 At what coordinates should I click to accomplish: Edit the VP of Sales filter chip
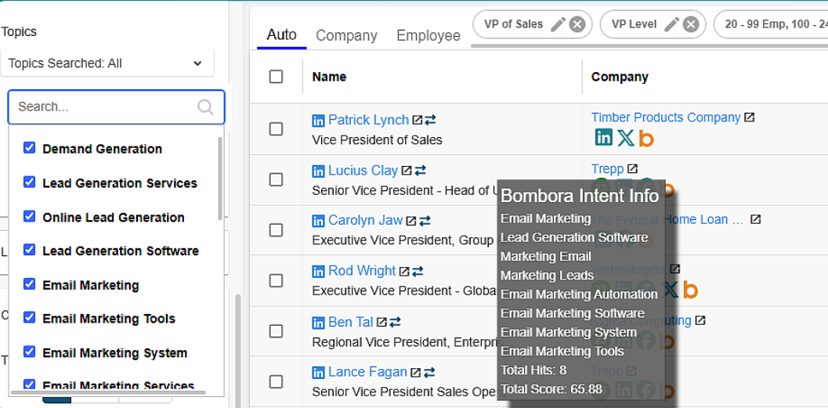558,24
